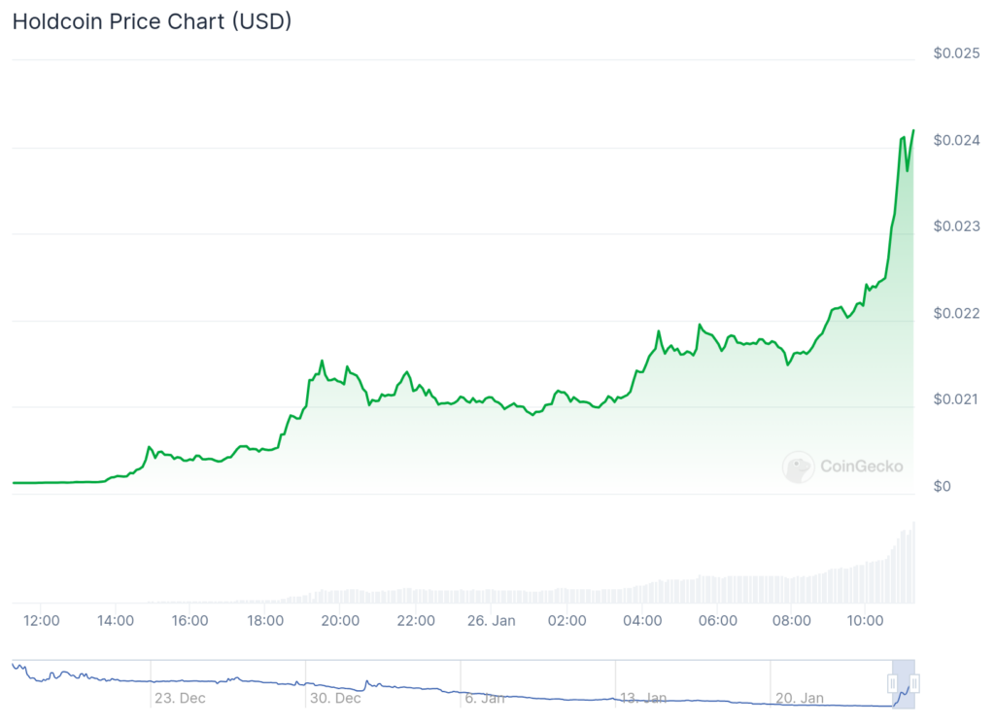Click the price line's final peak point
This screenshot has width=995, height=726.
913,130
